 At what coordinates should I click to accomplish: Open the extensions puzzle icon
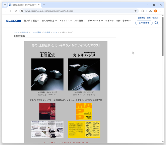tap(143, 11)
